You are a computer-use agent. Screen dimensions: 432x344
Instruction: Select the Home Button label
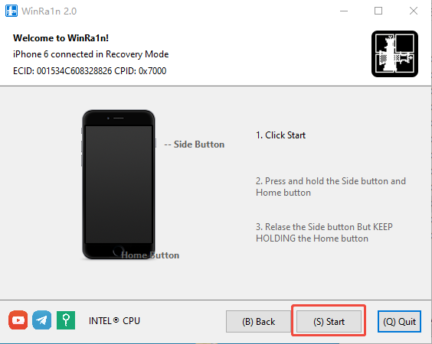(x=150, y=255)
